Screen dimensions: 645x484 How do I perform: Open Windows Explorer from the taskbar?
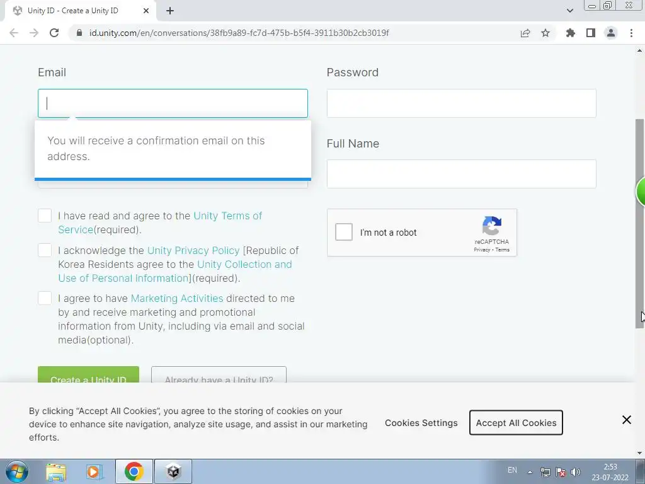(x=56, y=471)
